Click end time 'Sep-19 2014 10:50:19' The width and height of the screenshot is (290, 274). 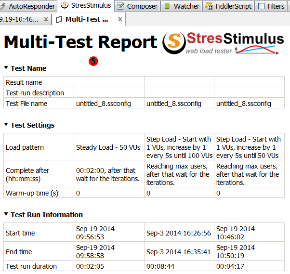point(236,252)
